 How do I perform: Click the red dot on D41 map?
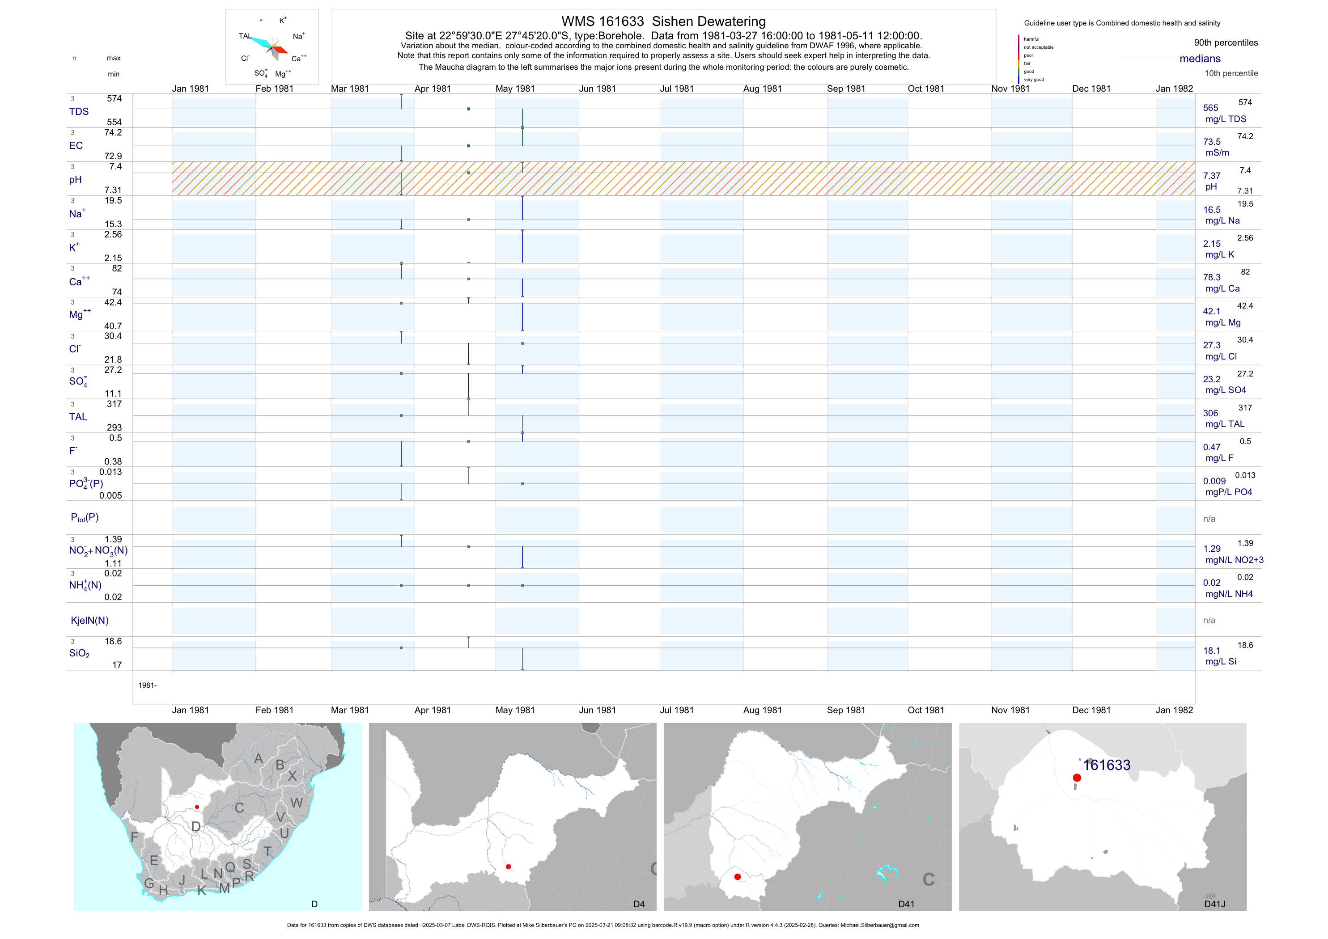pyautogui.click(x=738, y=876)
